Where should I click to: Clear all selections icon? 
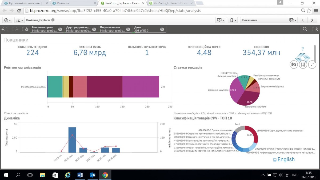(x=25, y=29)
